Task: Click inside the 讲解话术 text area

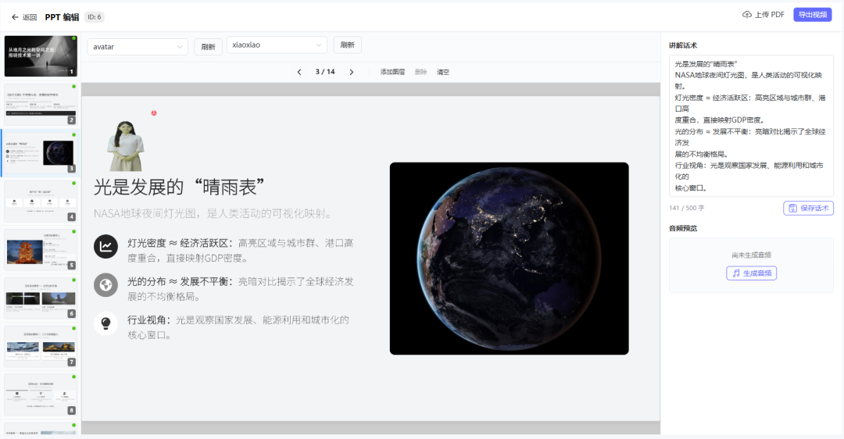Action: (x=751, y=126)
